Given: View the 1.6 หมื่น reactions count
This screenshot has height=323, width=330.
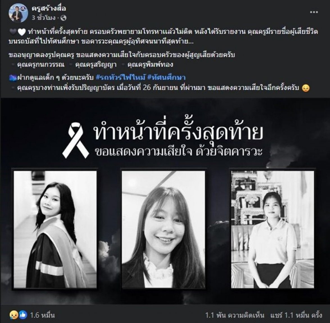Looking at the screenshot, I should [x=42, y=315].
